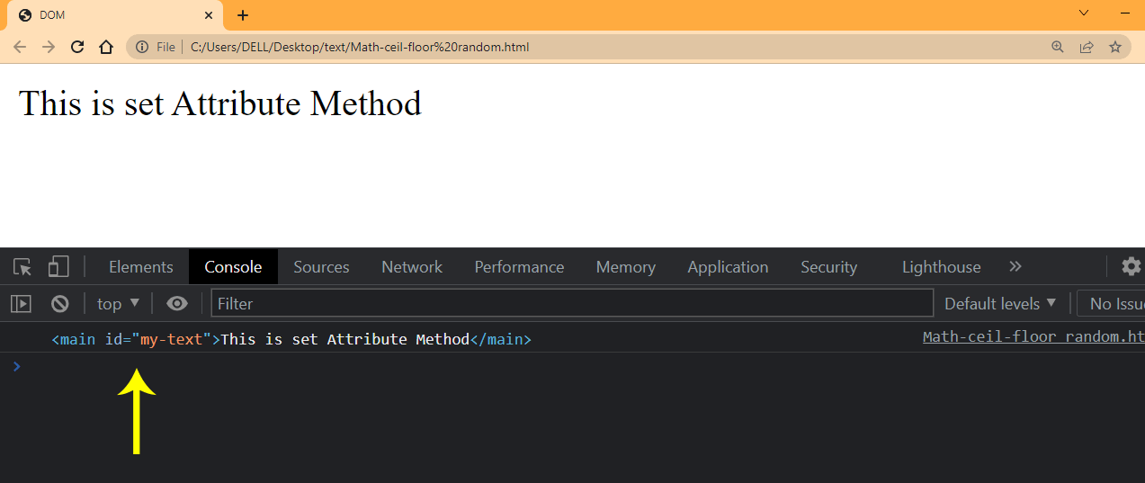
Task: Go forward using the browser forward arrow
Action: (x=49, y=47)
